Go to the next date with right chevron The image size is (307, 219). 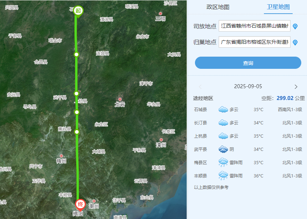pyautogui.click(x=296, y=87)
